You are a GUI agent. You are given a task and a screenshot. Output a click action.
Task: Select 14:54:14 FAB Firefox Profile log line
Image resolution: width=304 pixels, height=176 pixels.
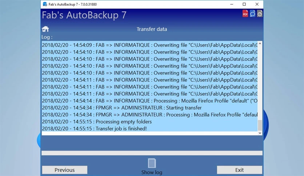(x=150, y=101)
